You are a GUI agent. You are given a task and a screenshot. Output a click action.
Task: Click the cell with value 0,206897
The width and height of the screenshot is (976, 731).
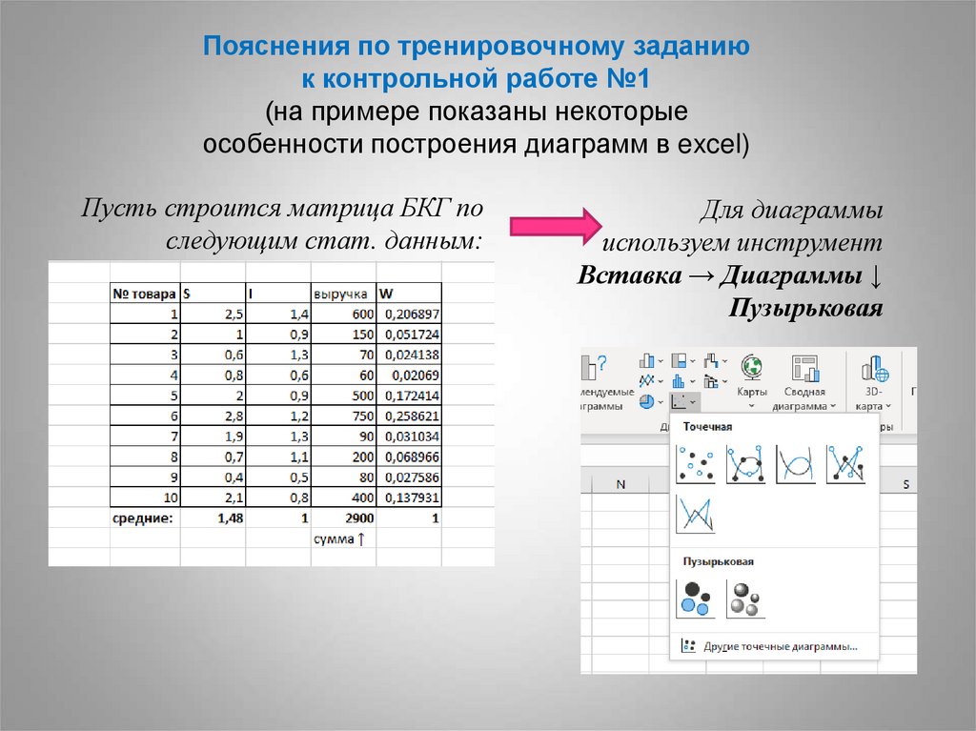(409, 314)
